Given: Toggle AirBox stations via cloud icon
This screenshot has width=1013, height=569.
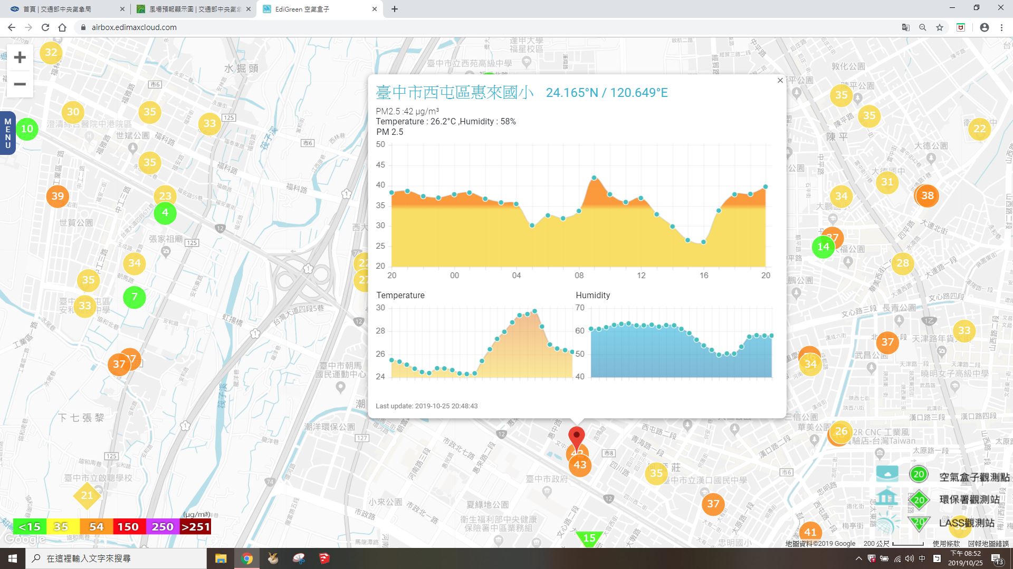Looking at the screenshot, I should pyautogui.click(x=887, y=474).
